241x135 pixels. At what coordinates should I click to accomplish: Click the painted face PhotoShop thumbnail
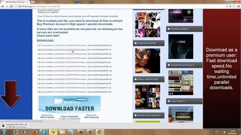click(x=148, y=61)
